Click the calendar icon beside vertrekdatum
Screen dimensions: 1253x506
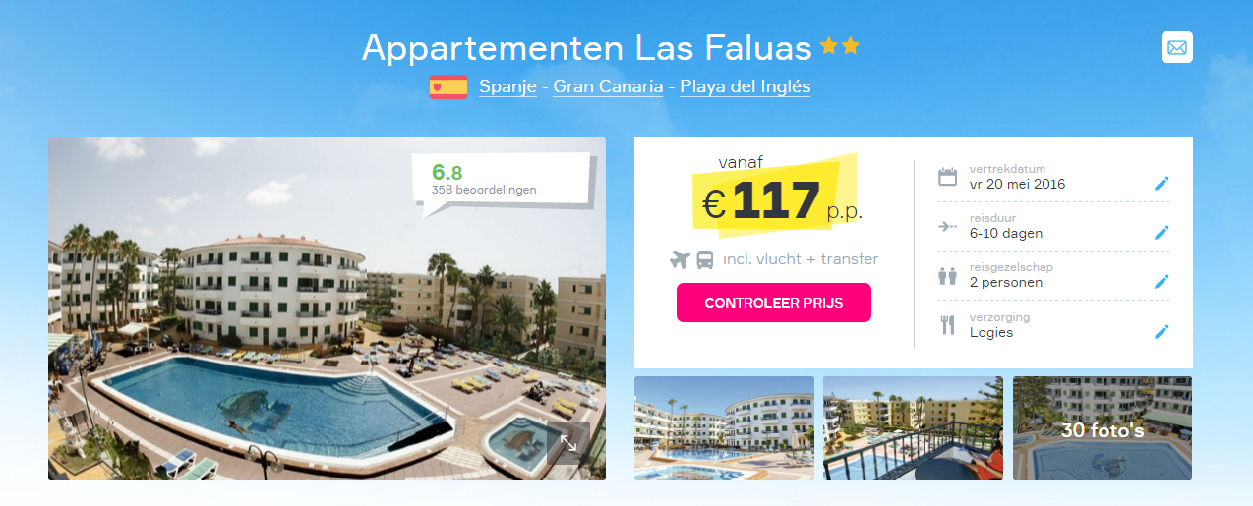coord(947,177)
